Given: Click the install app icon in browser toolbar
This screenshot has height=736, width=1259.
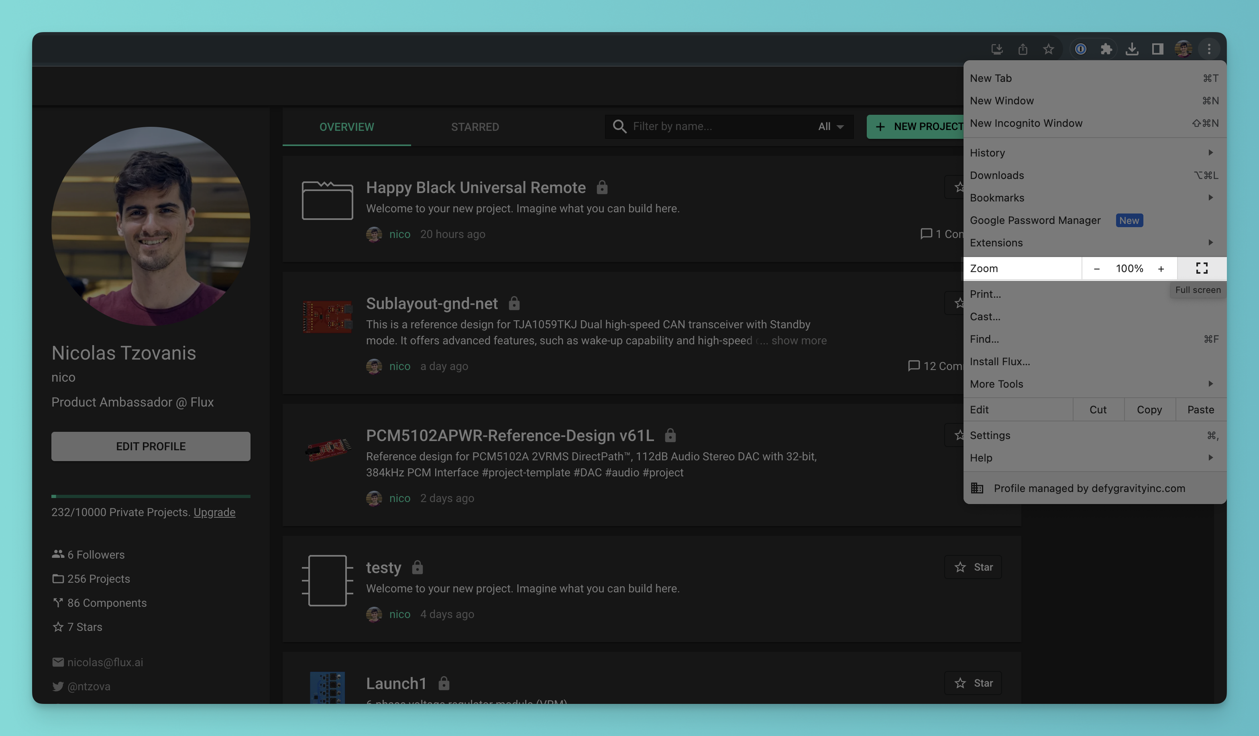Looking at the screenshot, I should coord(997,49).
